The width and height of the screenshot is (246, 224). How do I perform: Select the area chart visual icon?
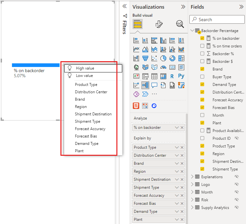145,49
